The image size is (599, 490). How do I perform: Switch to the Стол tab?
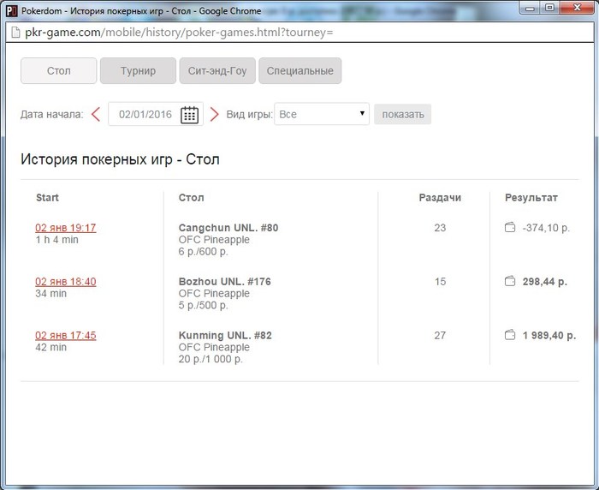pos(58,71)
